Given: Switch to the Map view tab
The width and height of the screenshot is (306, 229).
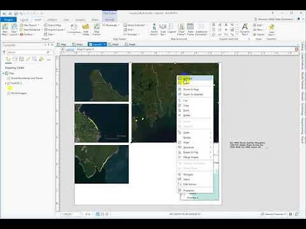Looking at the screenshot, I should pos(62,45).
